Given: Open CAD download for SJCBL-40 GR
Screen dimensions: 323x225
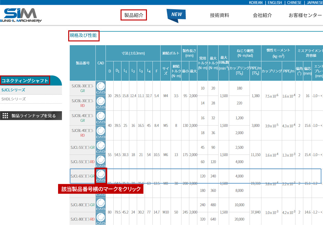Looking at the screenshot, I should (101, 118).
